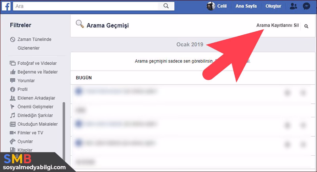Click the video camera icon
Screen dimensions: 317x172
click(x=13, y=133)
